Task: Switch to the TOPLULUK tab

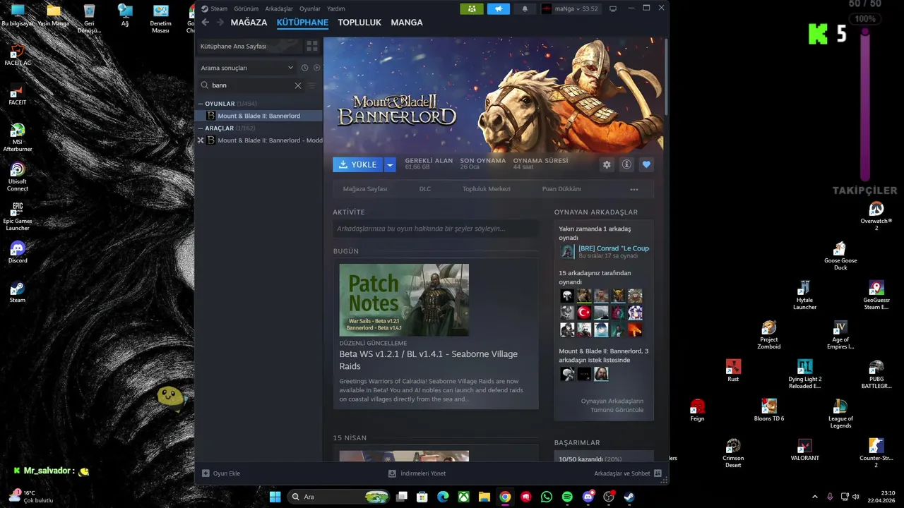Action: coord(359,23)
